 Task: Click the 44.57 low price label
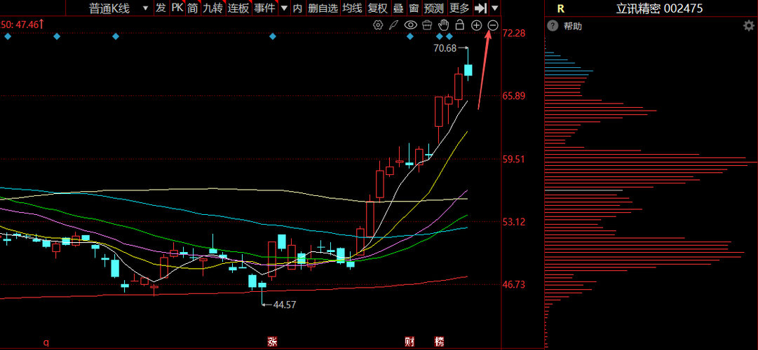click(284, 304)
